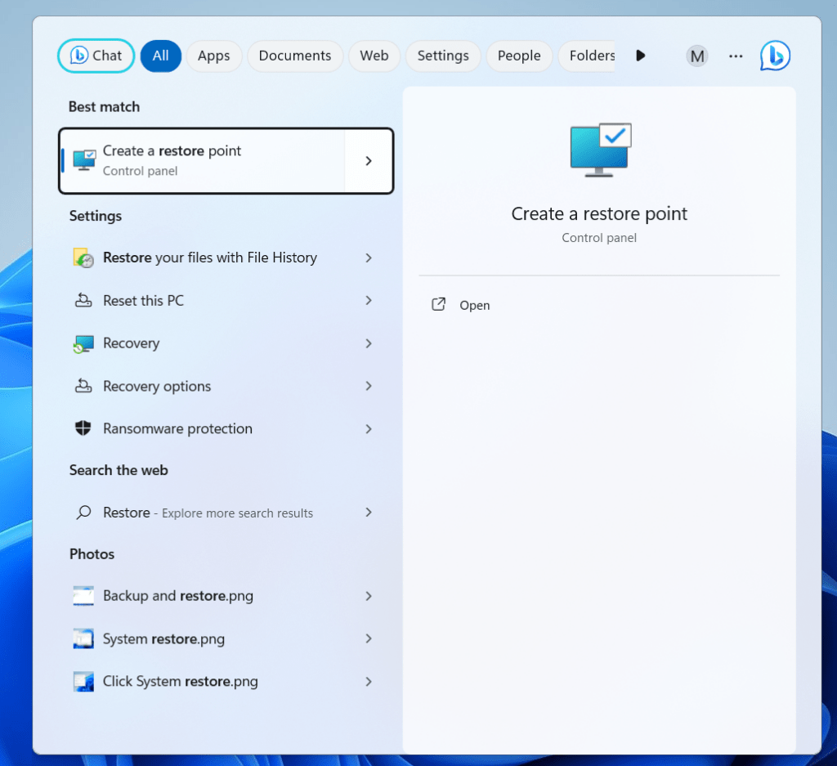
Task: Open the Restore your files with File History icon
Action: tap(83, 258)
